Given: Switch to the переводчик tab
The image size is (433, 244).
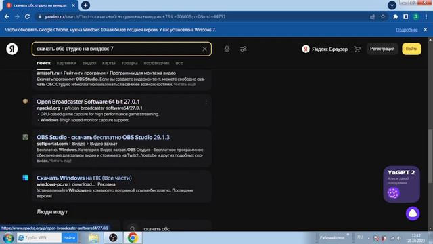Looking at the screenshot, I should click(x=156, y=63).
